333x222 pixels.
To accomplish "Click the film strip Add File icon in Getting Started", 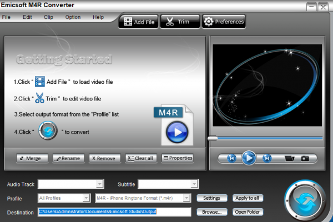I will coord(40,82).
